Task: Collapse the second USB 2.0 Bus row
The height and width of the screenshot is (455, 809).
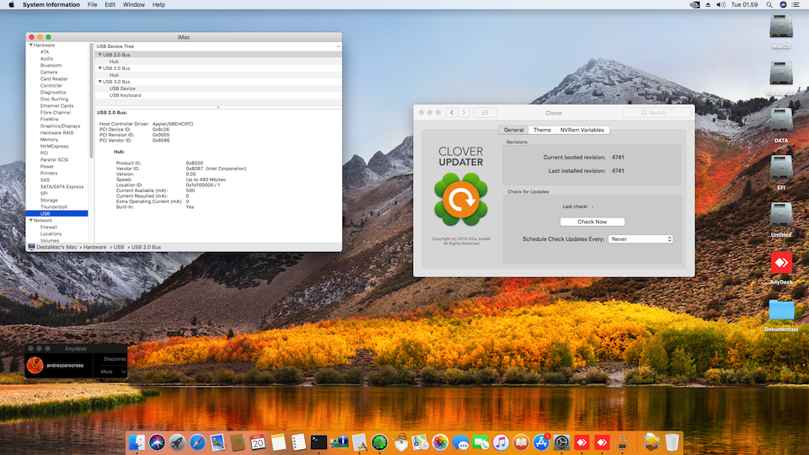Action: click(99, 68)
